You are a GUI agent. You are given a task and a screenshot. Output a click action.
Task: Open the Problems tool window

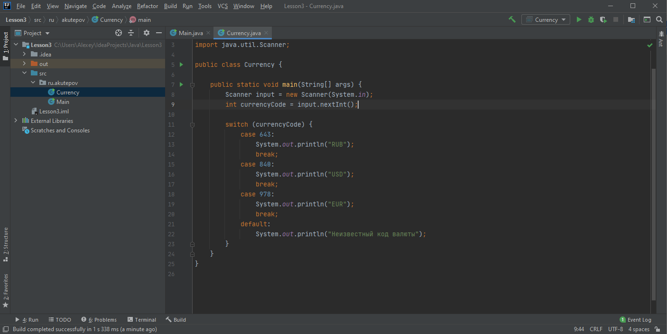[99, 320]
